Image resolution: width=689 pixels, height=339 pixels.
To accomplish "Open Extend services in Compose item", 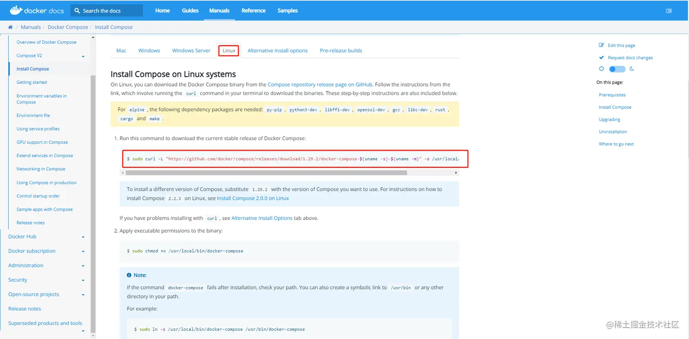I will (x=45, y=156).
